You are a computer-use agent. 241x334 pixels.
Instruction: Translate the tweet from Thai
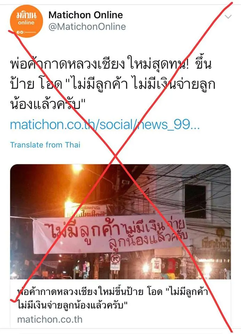tap(45, 145)
